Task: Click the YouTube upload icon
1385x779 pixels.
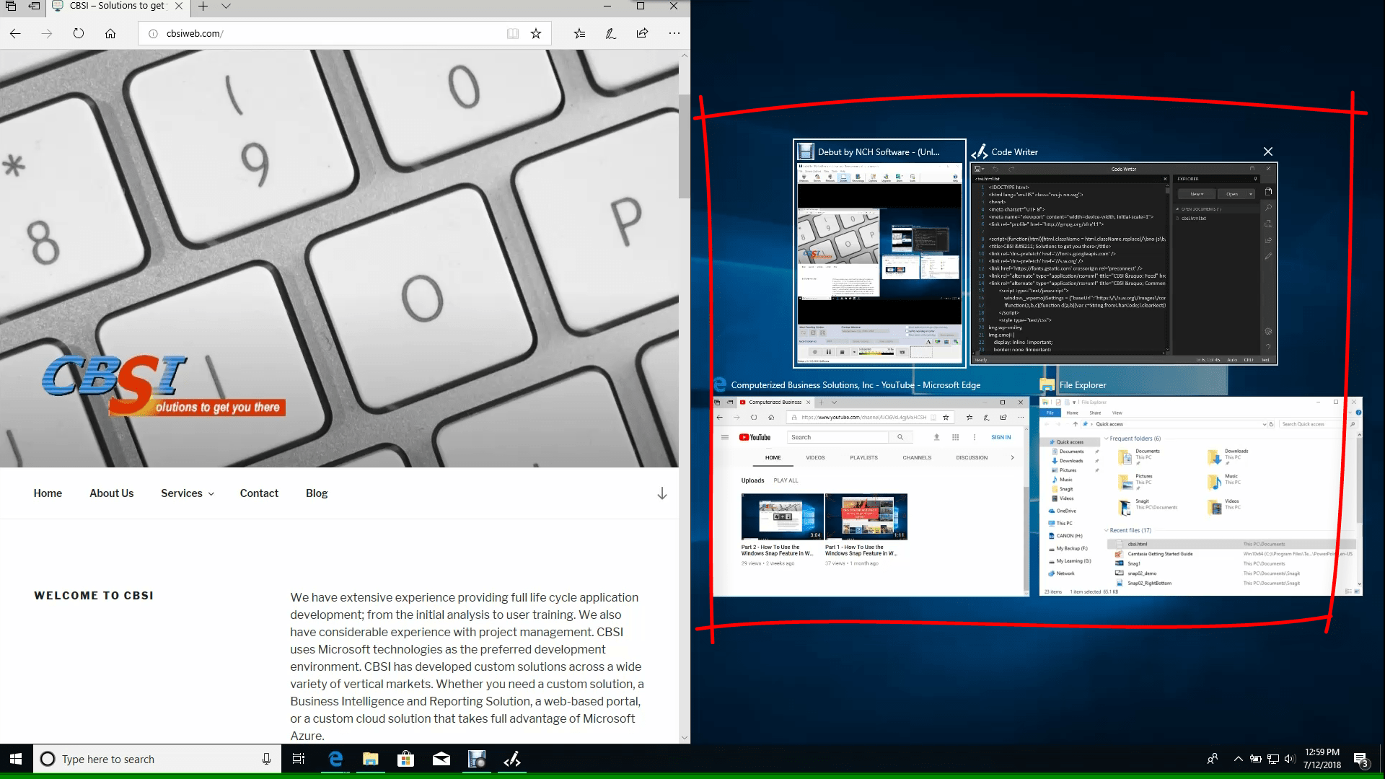Action: (x=937, y=437)
